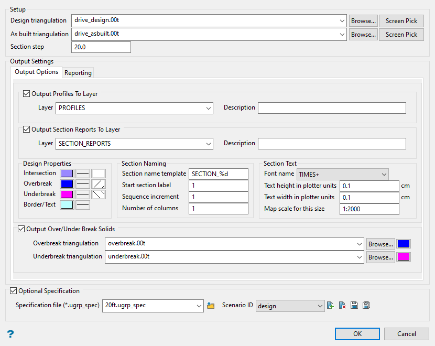Click the help question mark icon

pos(10,334)
